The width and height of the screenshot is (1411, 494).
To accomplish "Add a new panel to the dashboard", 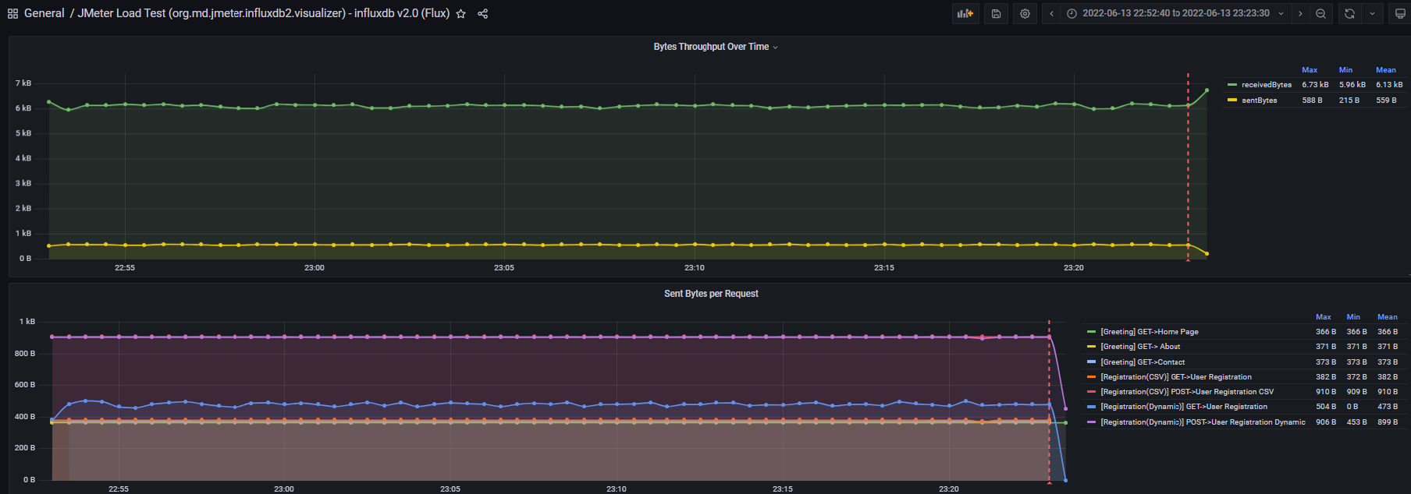I will tap(965, 13).
